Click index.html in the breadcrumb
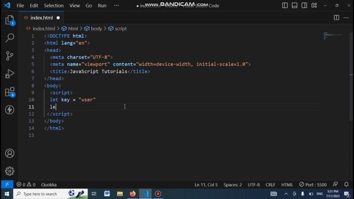 (x=44, y=29)
